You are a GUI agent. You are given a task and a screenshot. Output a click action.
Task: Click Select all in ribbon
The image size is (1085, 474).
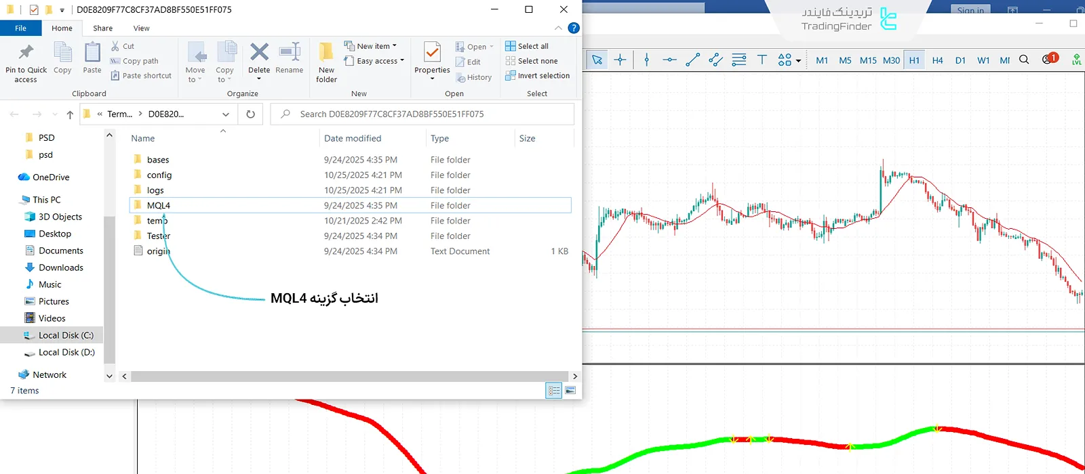(x=527, y=46)
